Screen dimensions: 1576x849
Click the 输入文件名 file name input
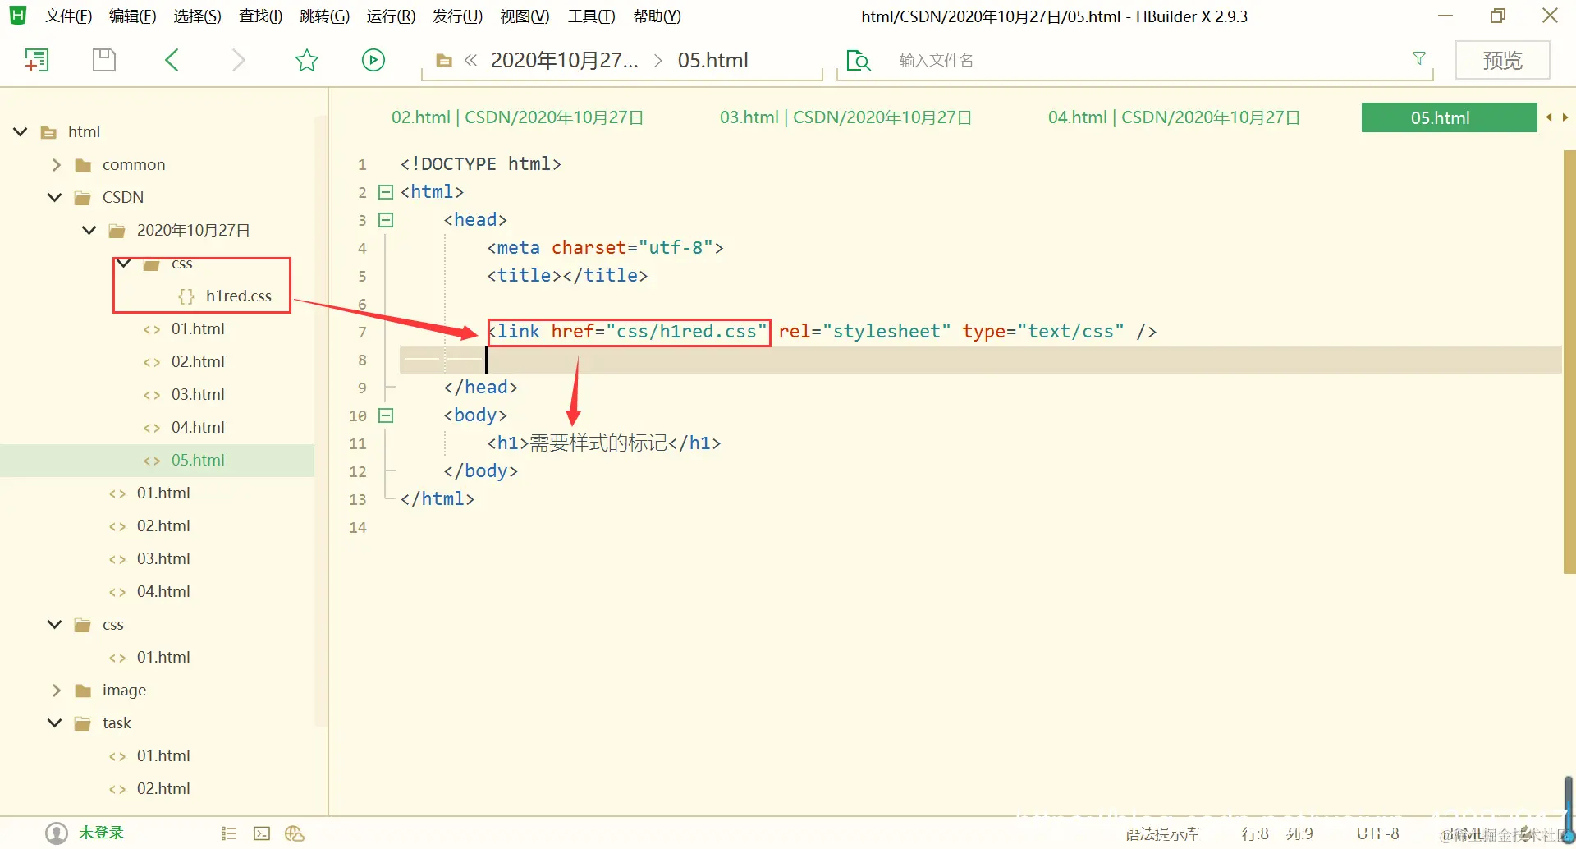(x=1149, y=60)
